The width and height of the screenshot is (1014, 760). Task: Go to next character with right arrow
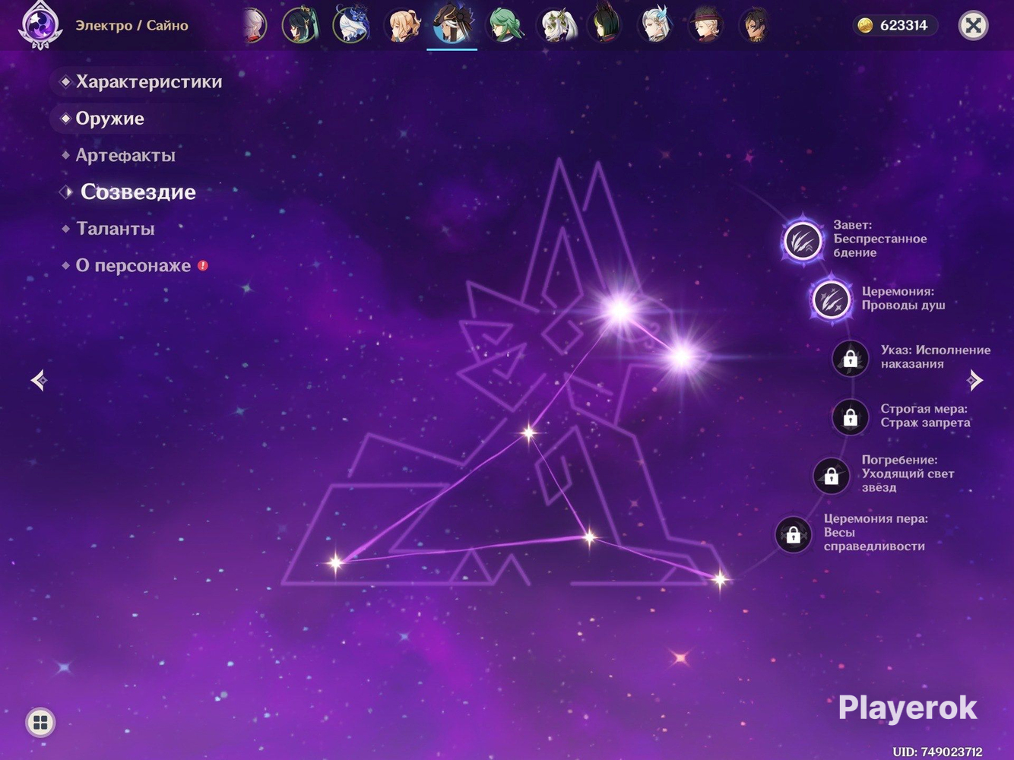(x=974, y=379)
